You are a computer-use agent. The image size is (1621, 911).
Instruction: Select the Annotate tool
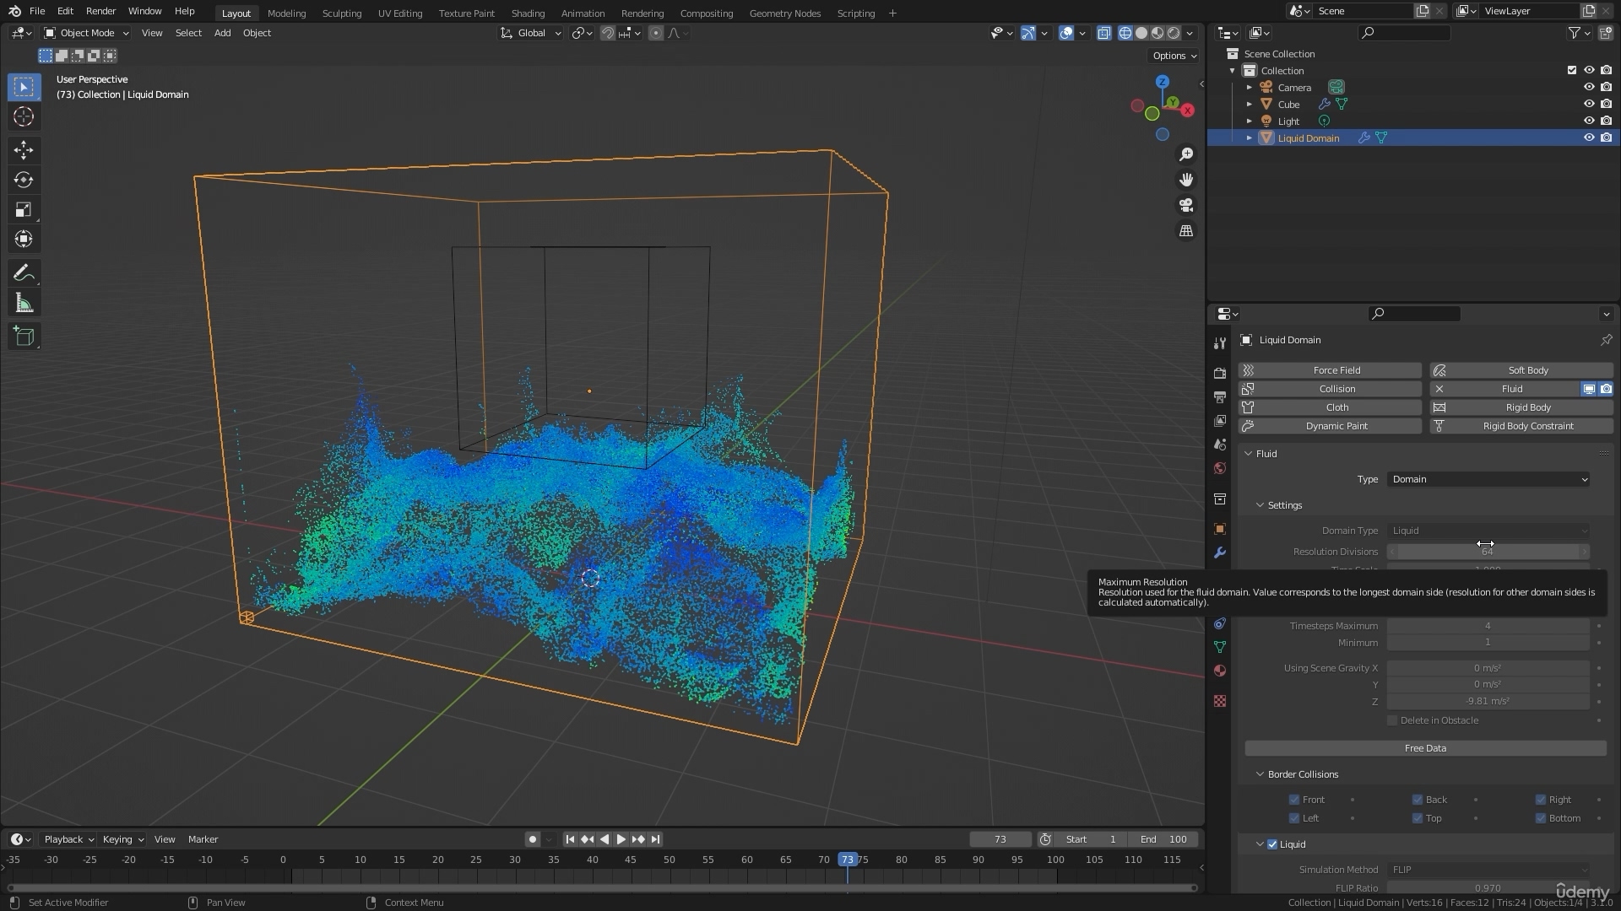(24, 272)
